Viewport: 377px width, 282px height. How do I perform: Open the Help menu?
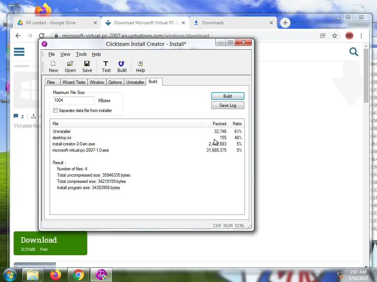coord(96,54)
